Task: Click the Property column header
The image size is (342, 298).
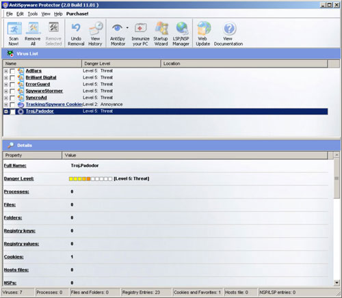Action: click(32, 155)
